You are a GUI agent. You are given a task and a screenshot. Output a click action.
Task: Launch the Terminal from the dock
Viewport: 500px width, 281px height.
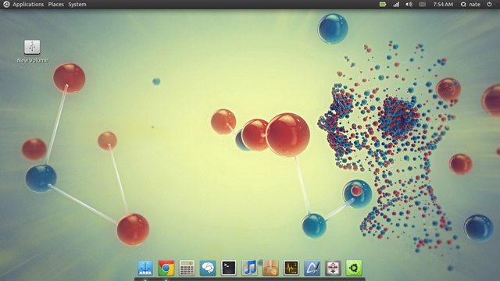229,268
